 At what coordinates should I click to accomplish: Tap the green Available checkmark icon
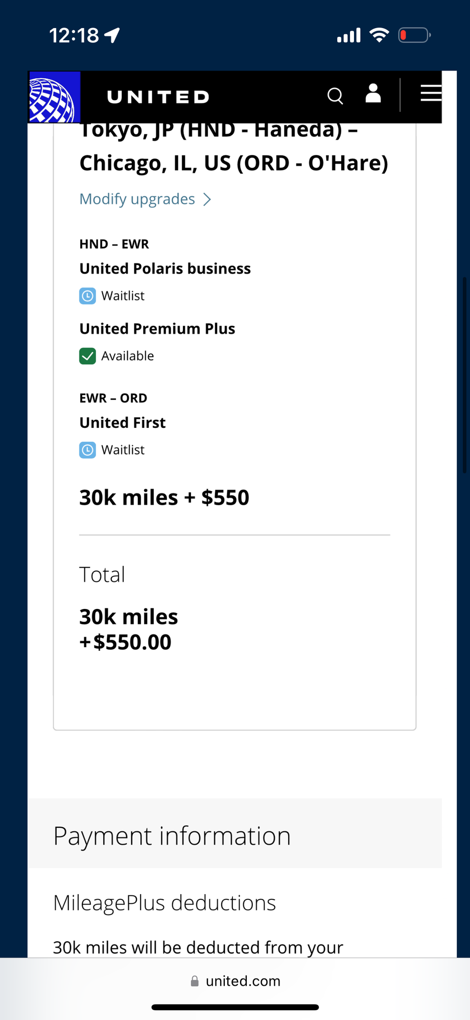pyautogui.click(x=87, y=356)
